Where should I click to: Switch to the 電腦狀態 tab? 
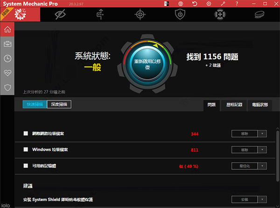(260, 105)
